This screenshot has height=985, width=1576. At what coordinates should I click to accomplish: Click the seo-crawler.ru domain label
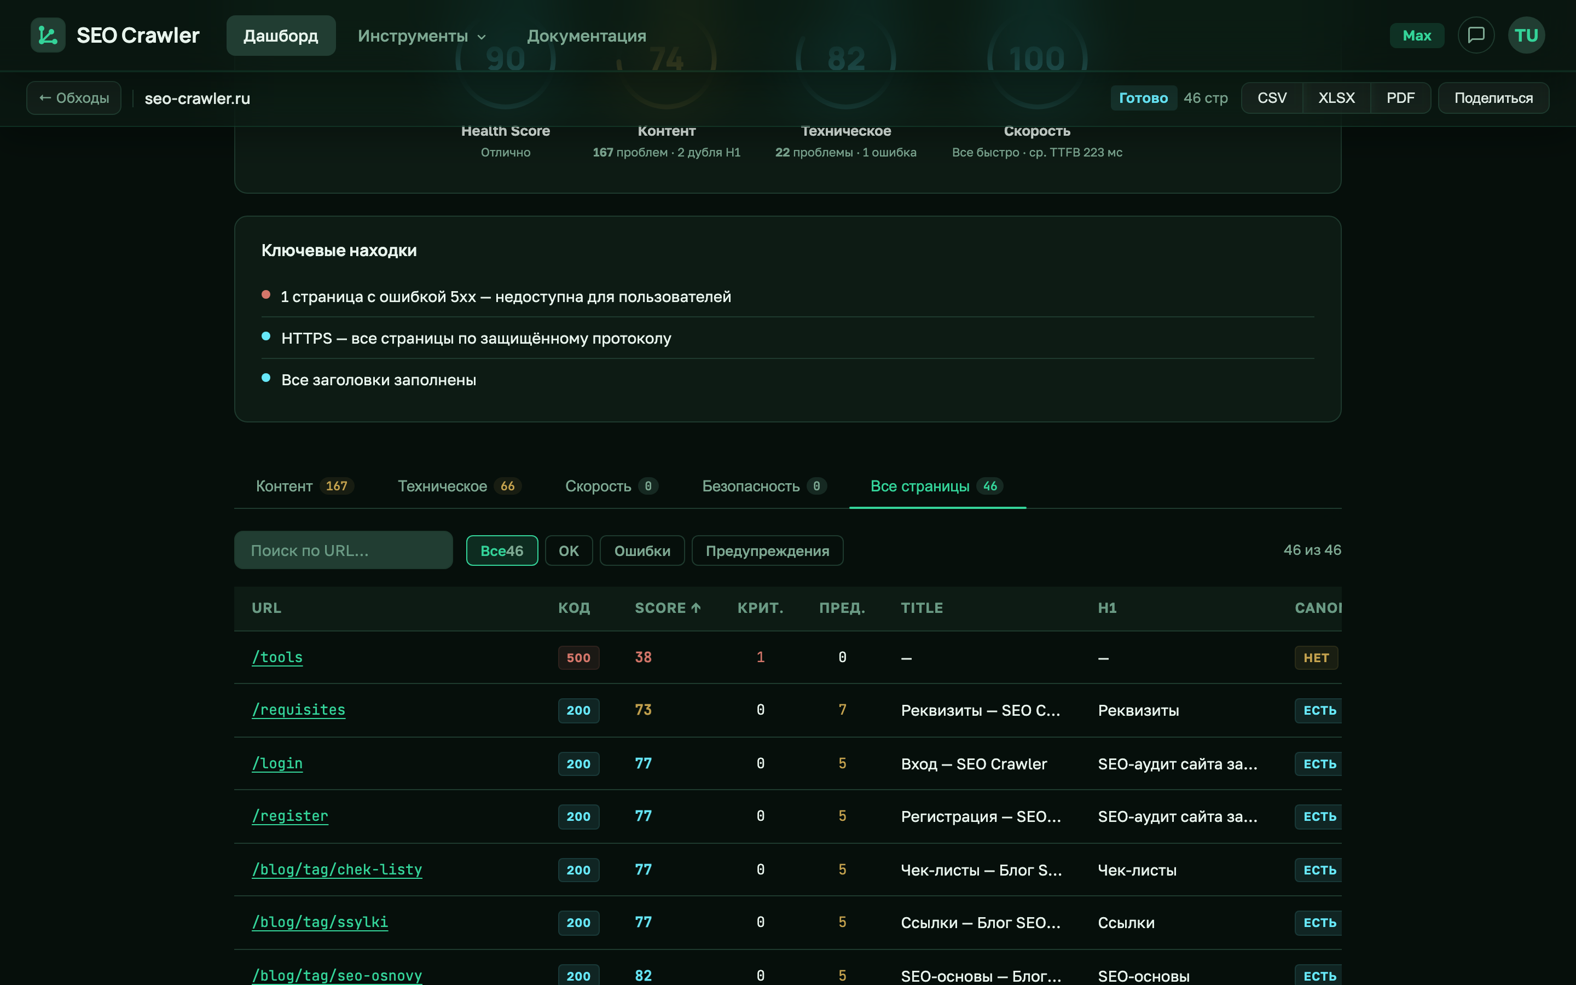(x=198, y=99)
